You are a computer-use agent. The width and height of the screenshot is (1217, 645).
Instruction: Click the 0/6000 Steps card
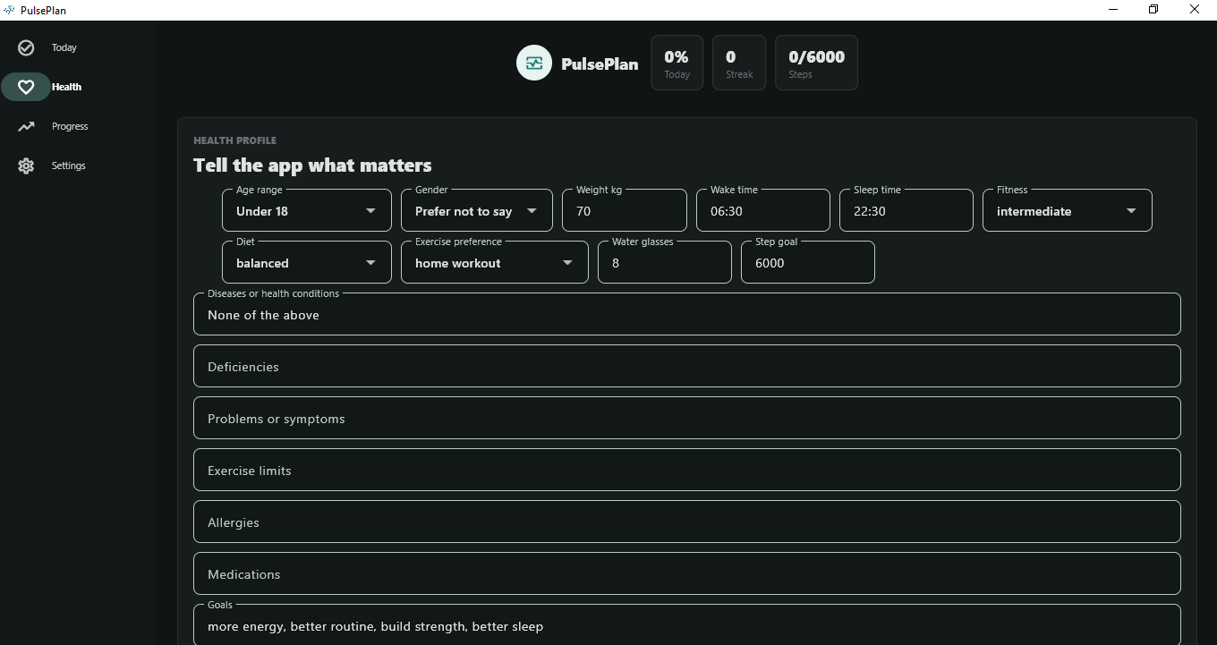click(816, 63)
